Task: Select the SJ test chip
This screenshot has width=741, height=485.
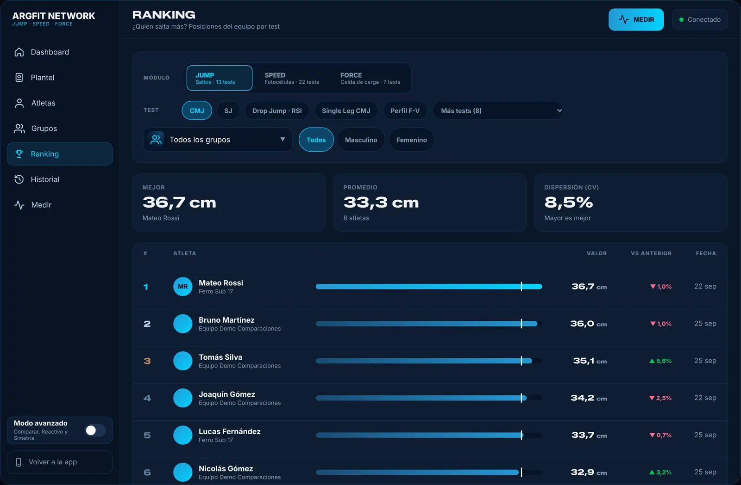Action: [x=228, y=111]
